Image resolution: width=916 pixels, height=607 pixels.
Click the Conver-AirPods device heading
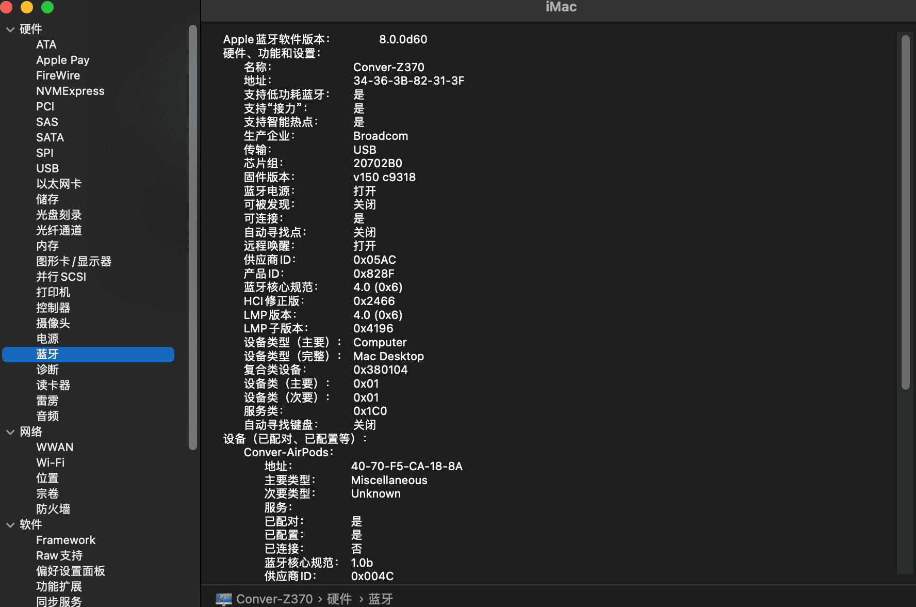[288, 453]
